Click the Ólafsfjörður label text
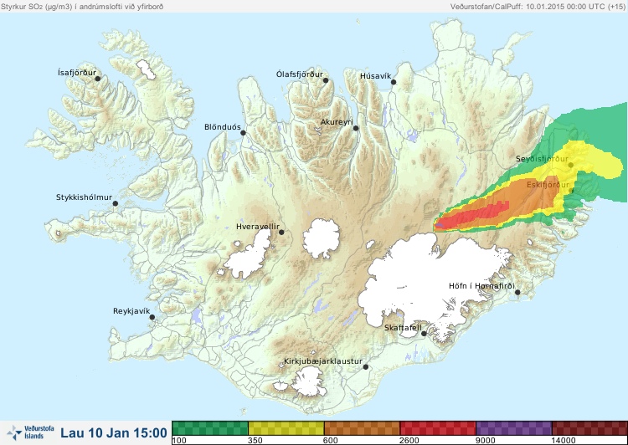This screenshot has width=628, height=445. coord(300,74)
